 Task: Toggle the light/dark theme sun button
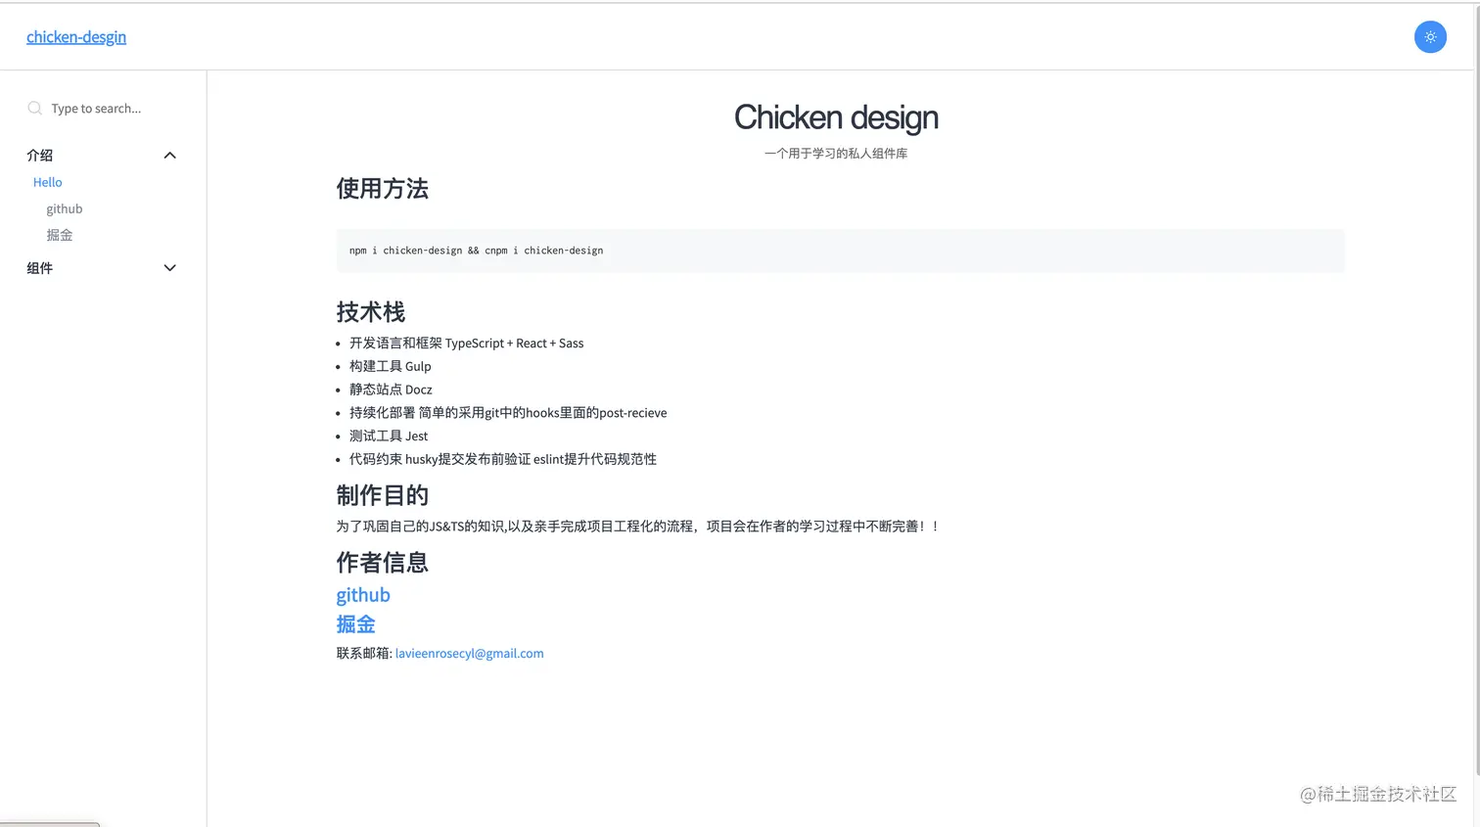(1430, 37)
